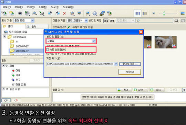
Task: Open the 도움말(H) menu
Action: 68,7
